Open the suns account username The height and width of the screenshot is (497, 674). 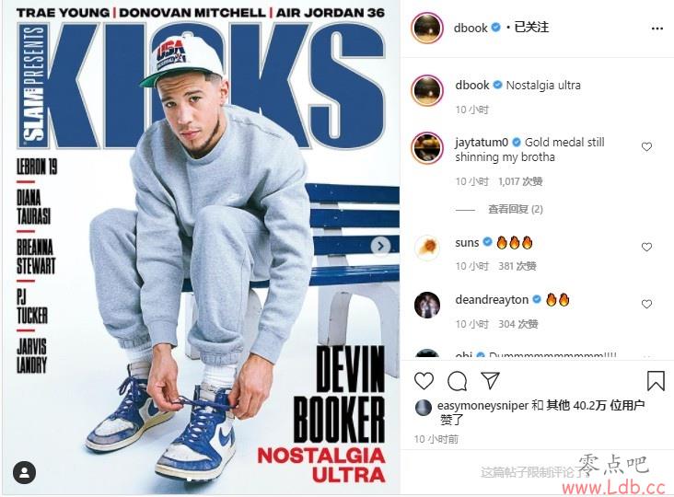pyautogui.click(x=467, y=243)
